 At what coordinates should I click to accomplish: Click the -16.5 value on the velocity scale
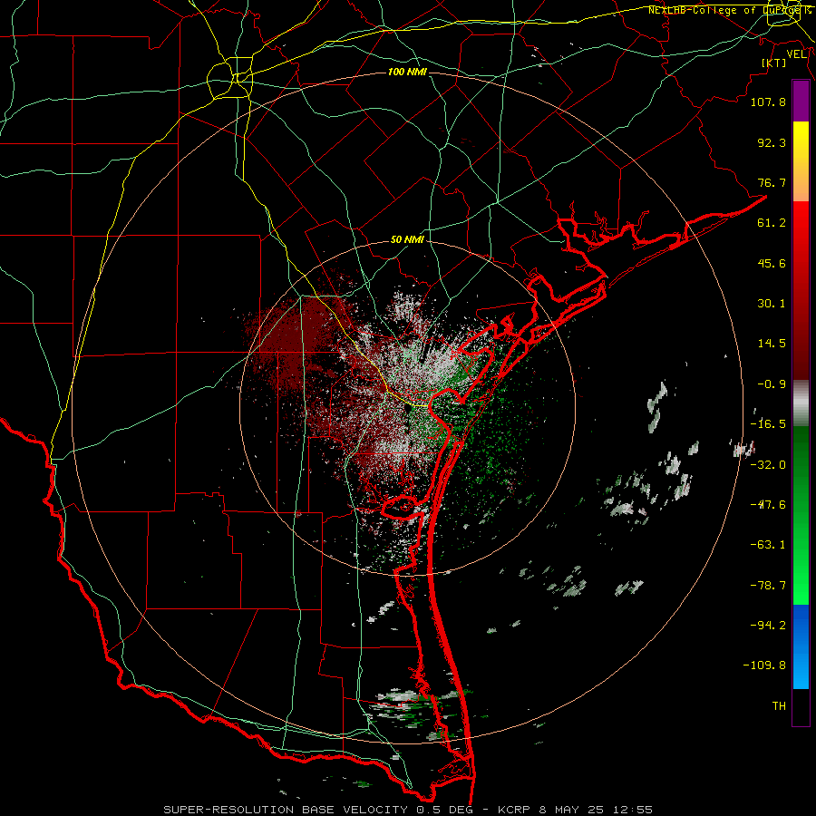[768, 424]
